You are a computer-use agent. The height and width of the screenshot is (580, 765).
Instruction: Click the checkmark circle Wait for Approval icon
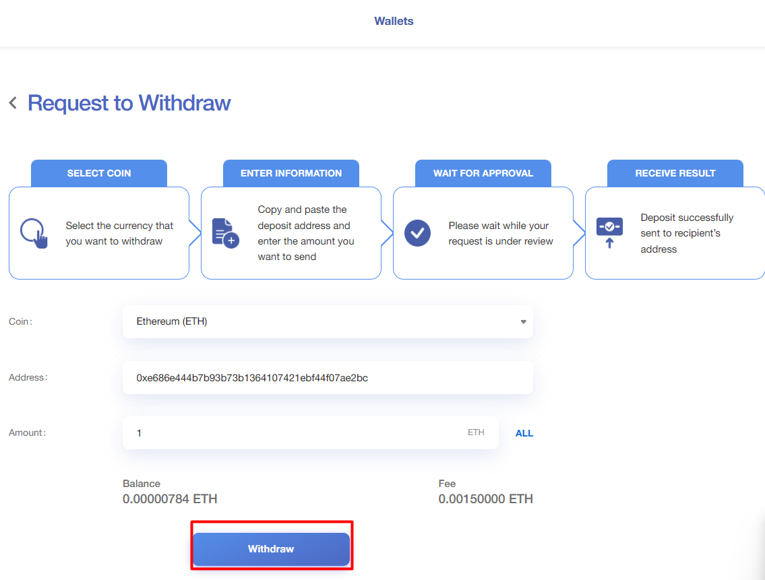point(417,233)
